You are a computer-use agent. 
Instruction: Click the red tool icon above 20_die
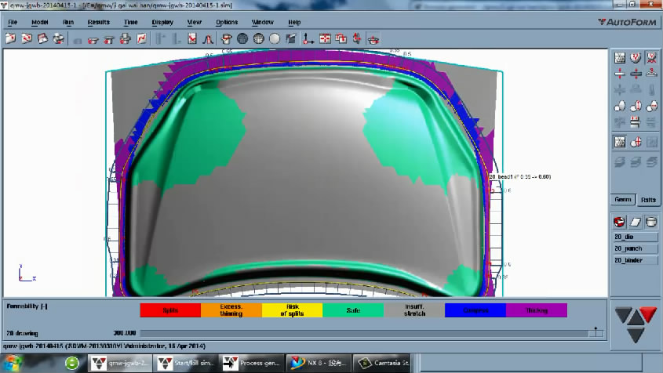[619, 222]
